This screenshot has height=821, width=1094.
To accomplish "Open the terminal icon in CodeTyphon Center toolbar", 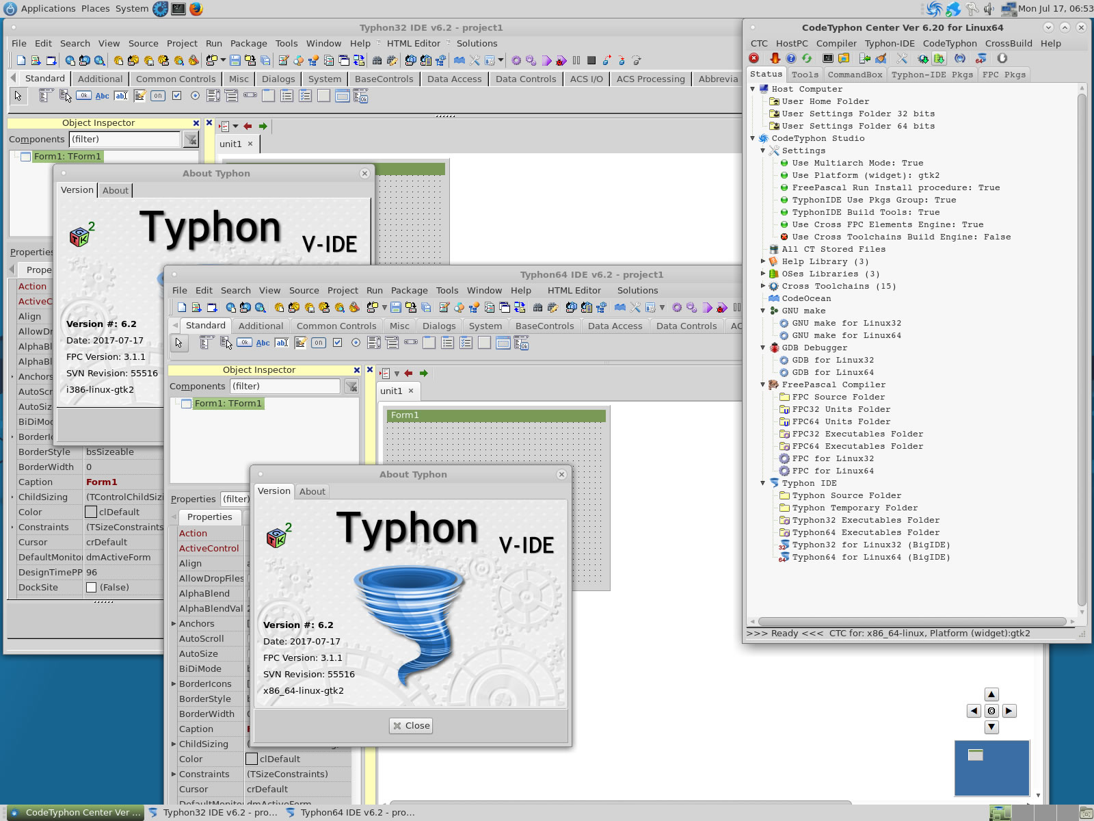I will (x=828, y=58).
